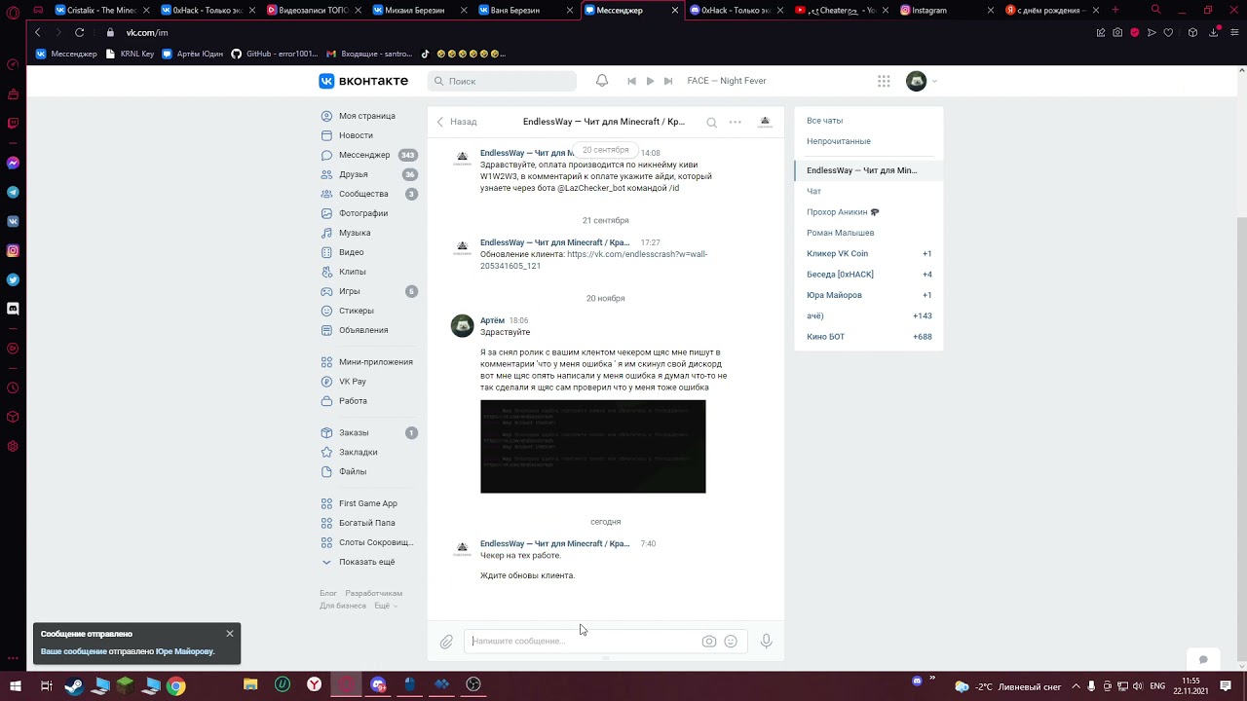Open the Заказы left menu item
Image resolution: width=1247 pixels, height=701 pixels.
(369, 433)
